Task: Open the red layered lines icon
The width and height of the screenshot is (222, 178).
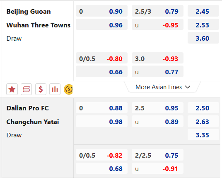Action: tap(27, 89)
